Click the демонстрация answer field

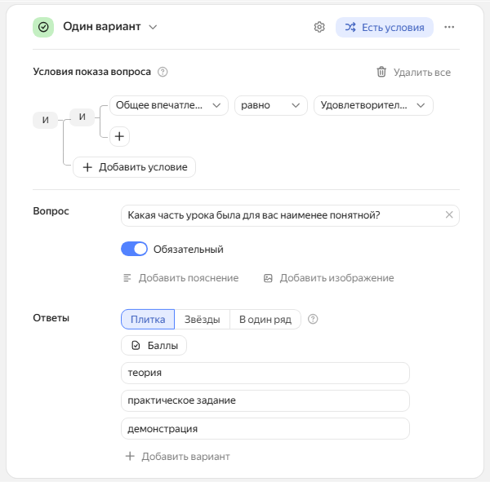tap(265, 429)
